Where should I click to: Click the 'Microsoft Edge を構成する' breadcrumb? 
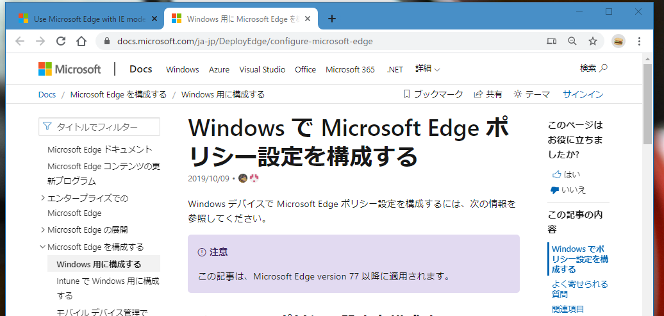click(x=119, y=94)
